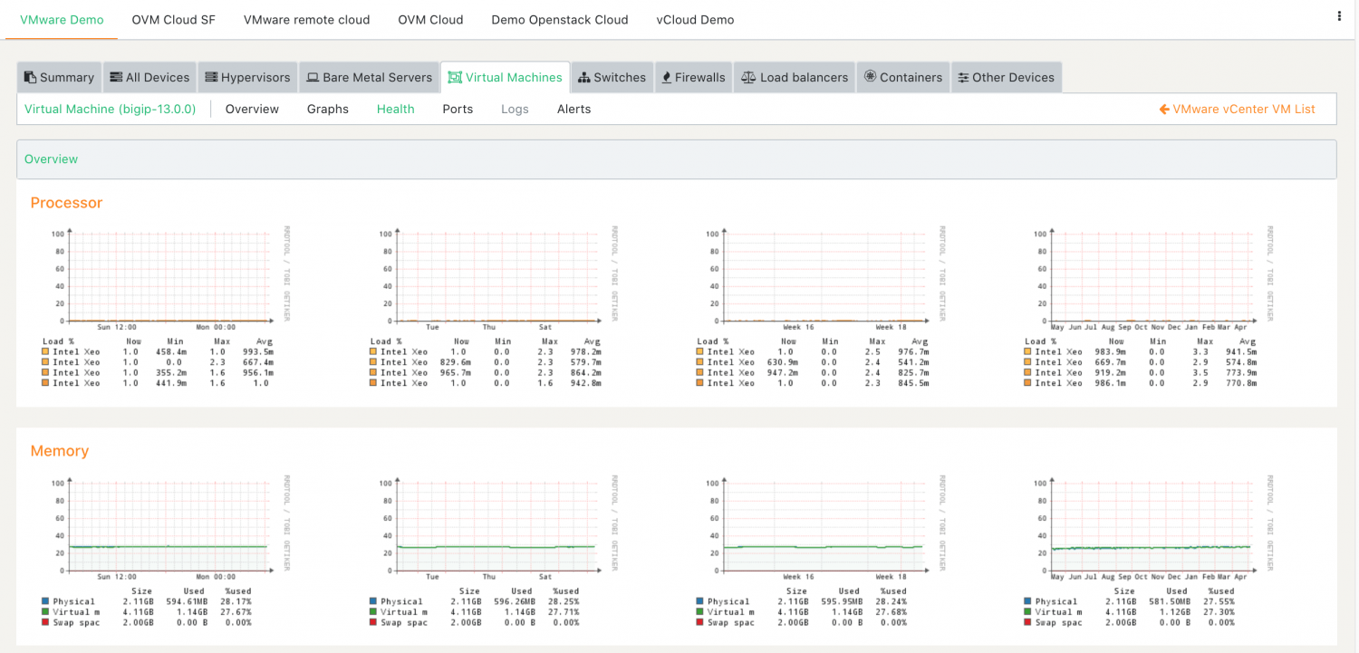The height and width of the screenshot is (653, 1359).
Task: Click the Containers wheel icon
Action: pyautogui.click(x=871, y=77)
